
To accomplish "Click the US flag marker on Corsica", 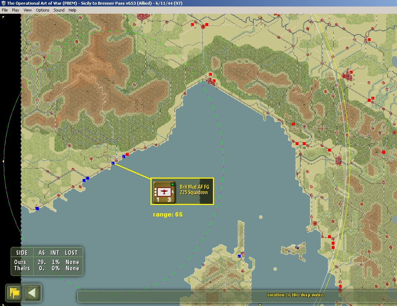I will 243,253.
